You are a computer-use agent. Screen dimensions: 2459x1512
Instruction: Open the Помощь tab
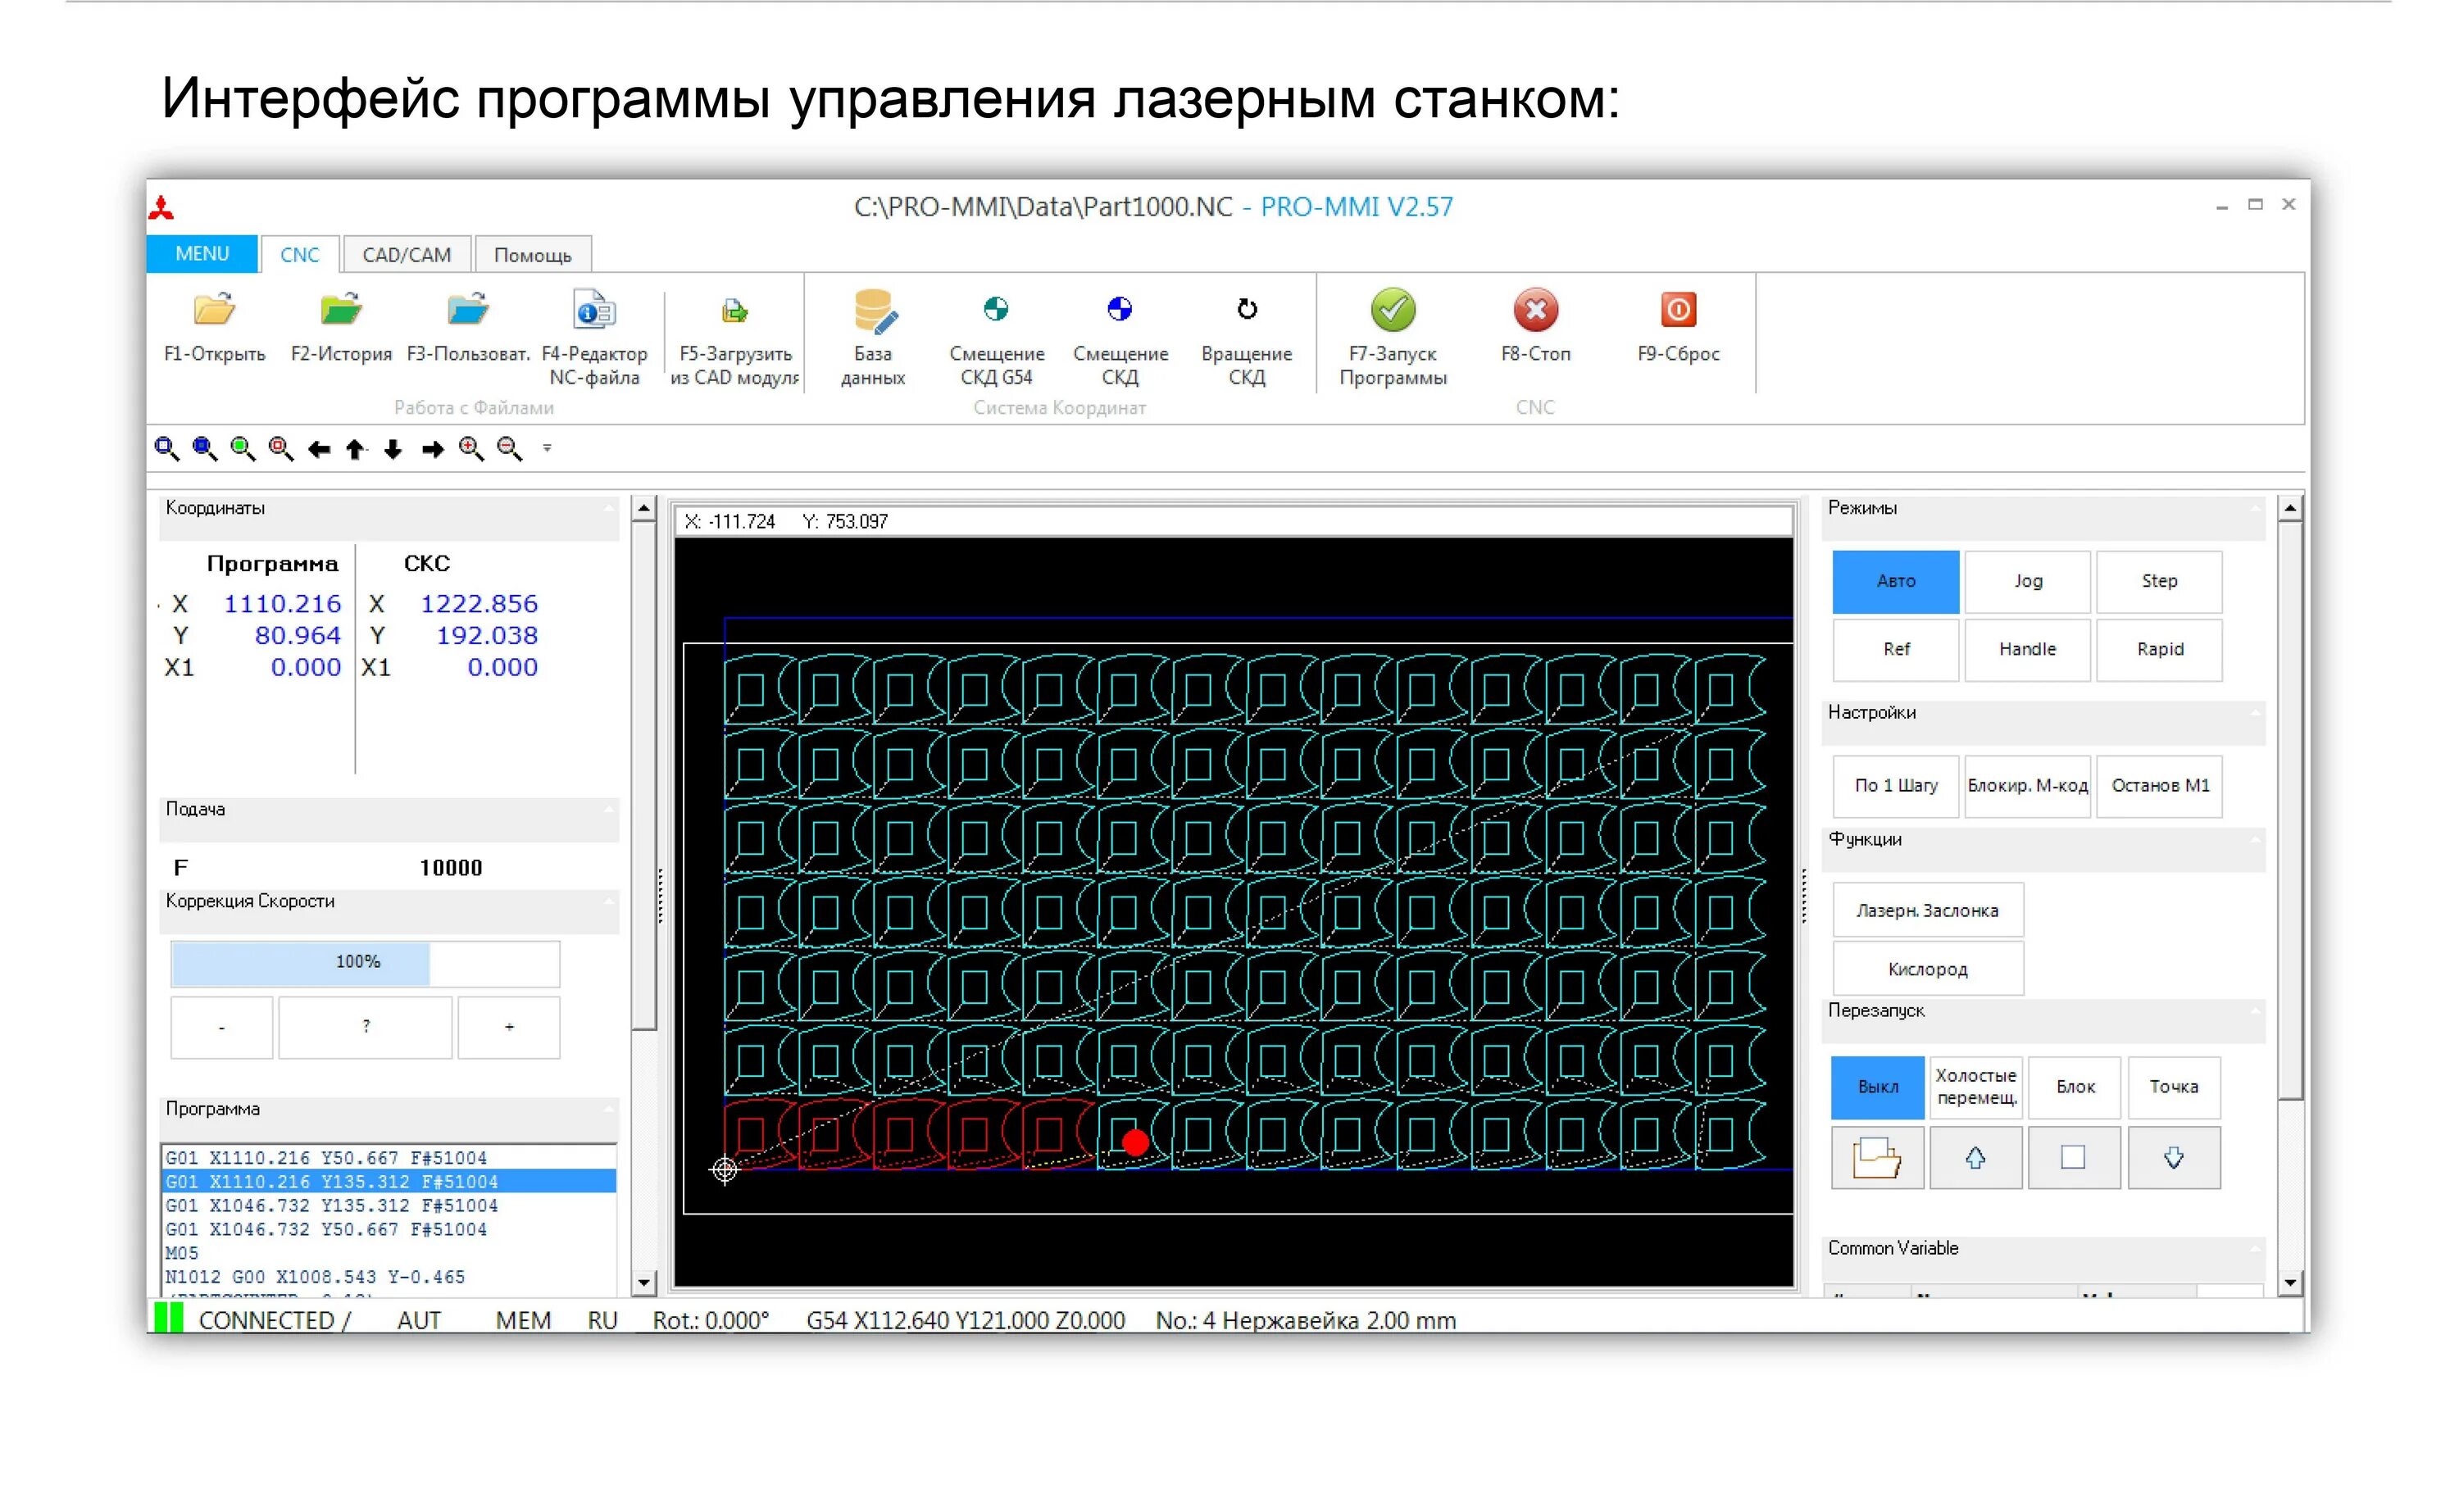pyautogui.click(x=532, y=255)
